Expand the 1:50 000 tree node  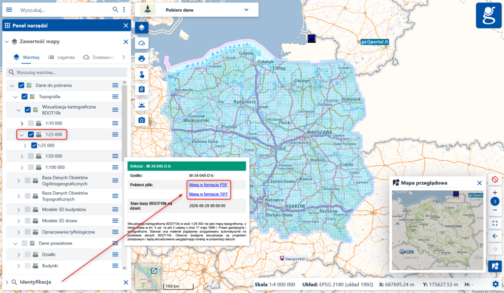(x=22, y=156)
